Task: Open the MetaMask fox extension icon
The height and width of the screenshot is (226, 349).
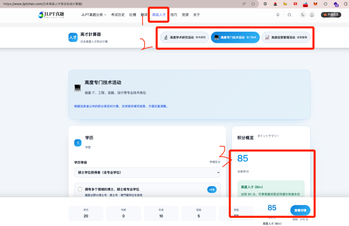Action: (x=316, y=4)
